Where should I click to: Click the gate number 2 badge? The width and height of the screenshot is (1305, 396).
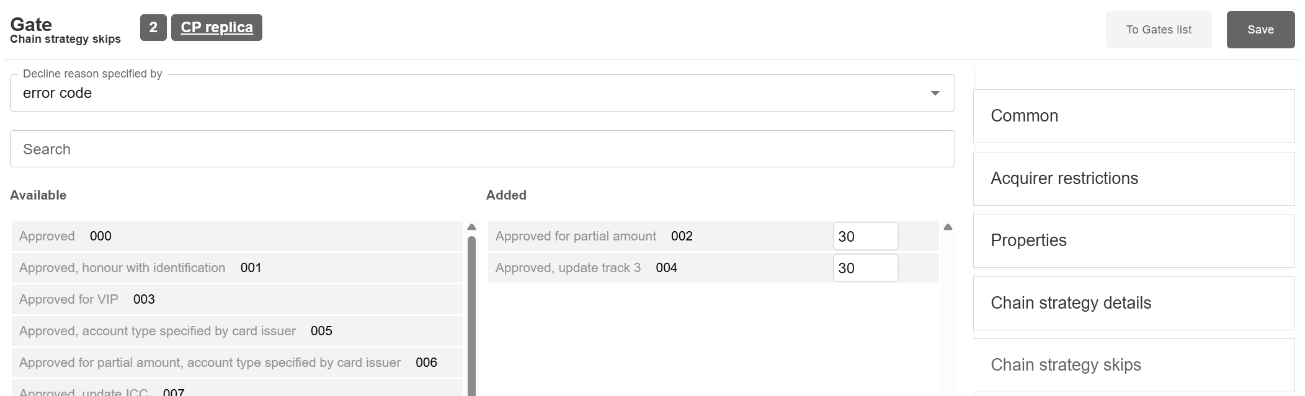[x=153, y=28]
